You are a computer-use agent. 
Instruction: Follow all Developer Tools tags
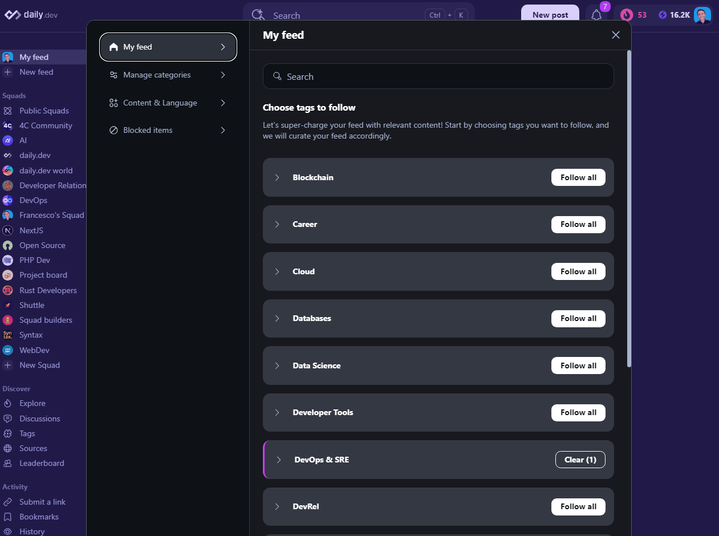click(578, 412)
